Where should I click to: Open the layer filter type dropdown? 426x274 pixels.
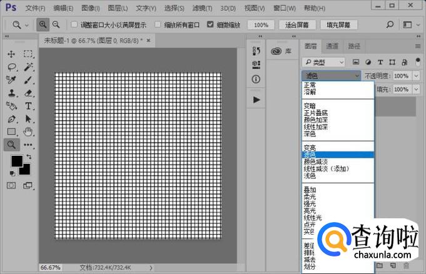(x=323, y=62)
